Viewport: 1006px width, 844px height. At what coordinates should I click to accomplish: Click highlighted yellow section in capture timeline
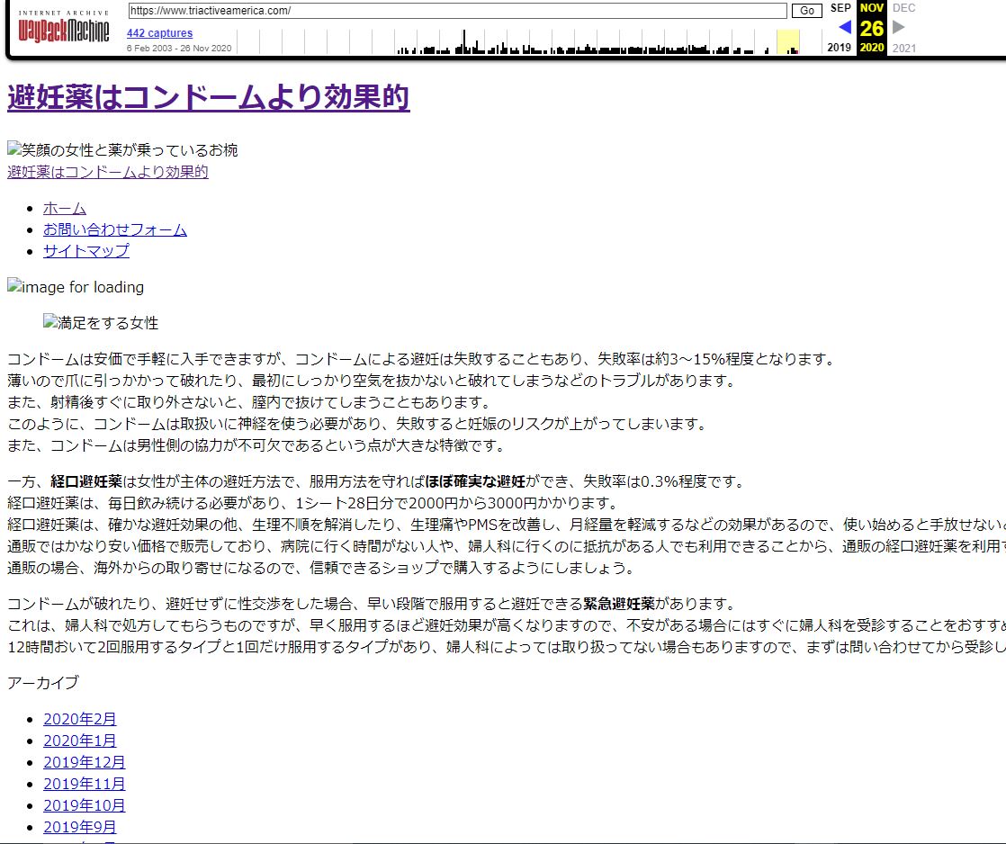(787, 41)
